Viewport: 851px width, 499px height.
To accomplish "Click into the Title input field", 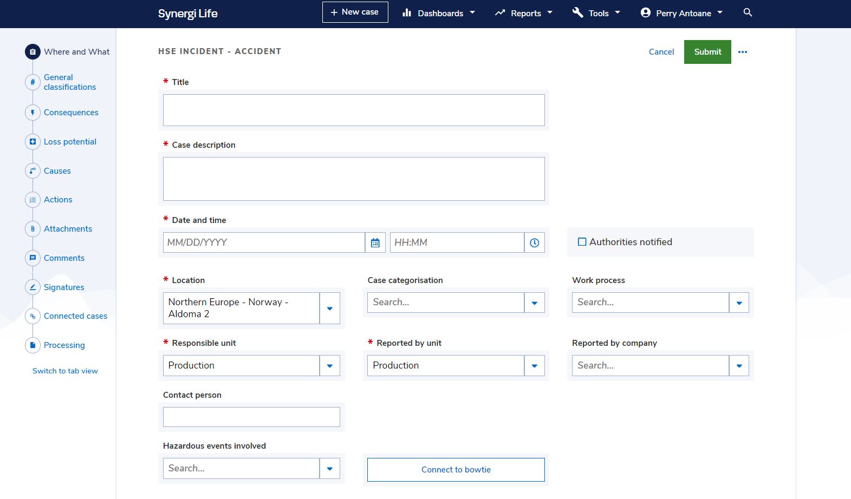I will 354,110.
